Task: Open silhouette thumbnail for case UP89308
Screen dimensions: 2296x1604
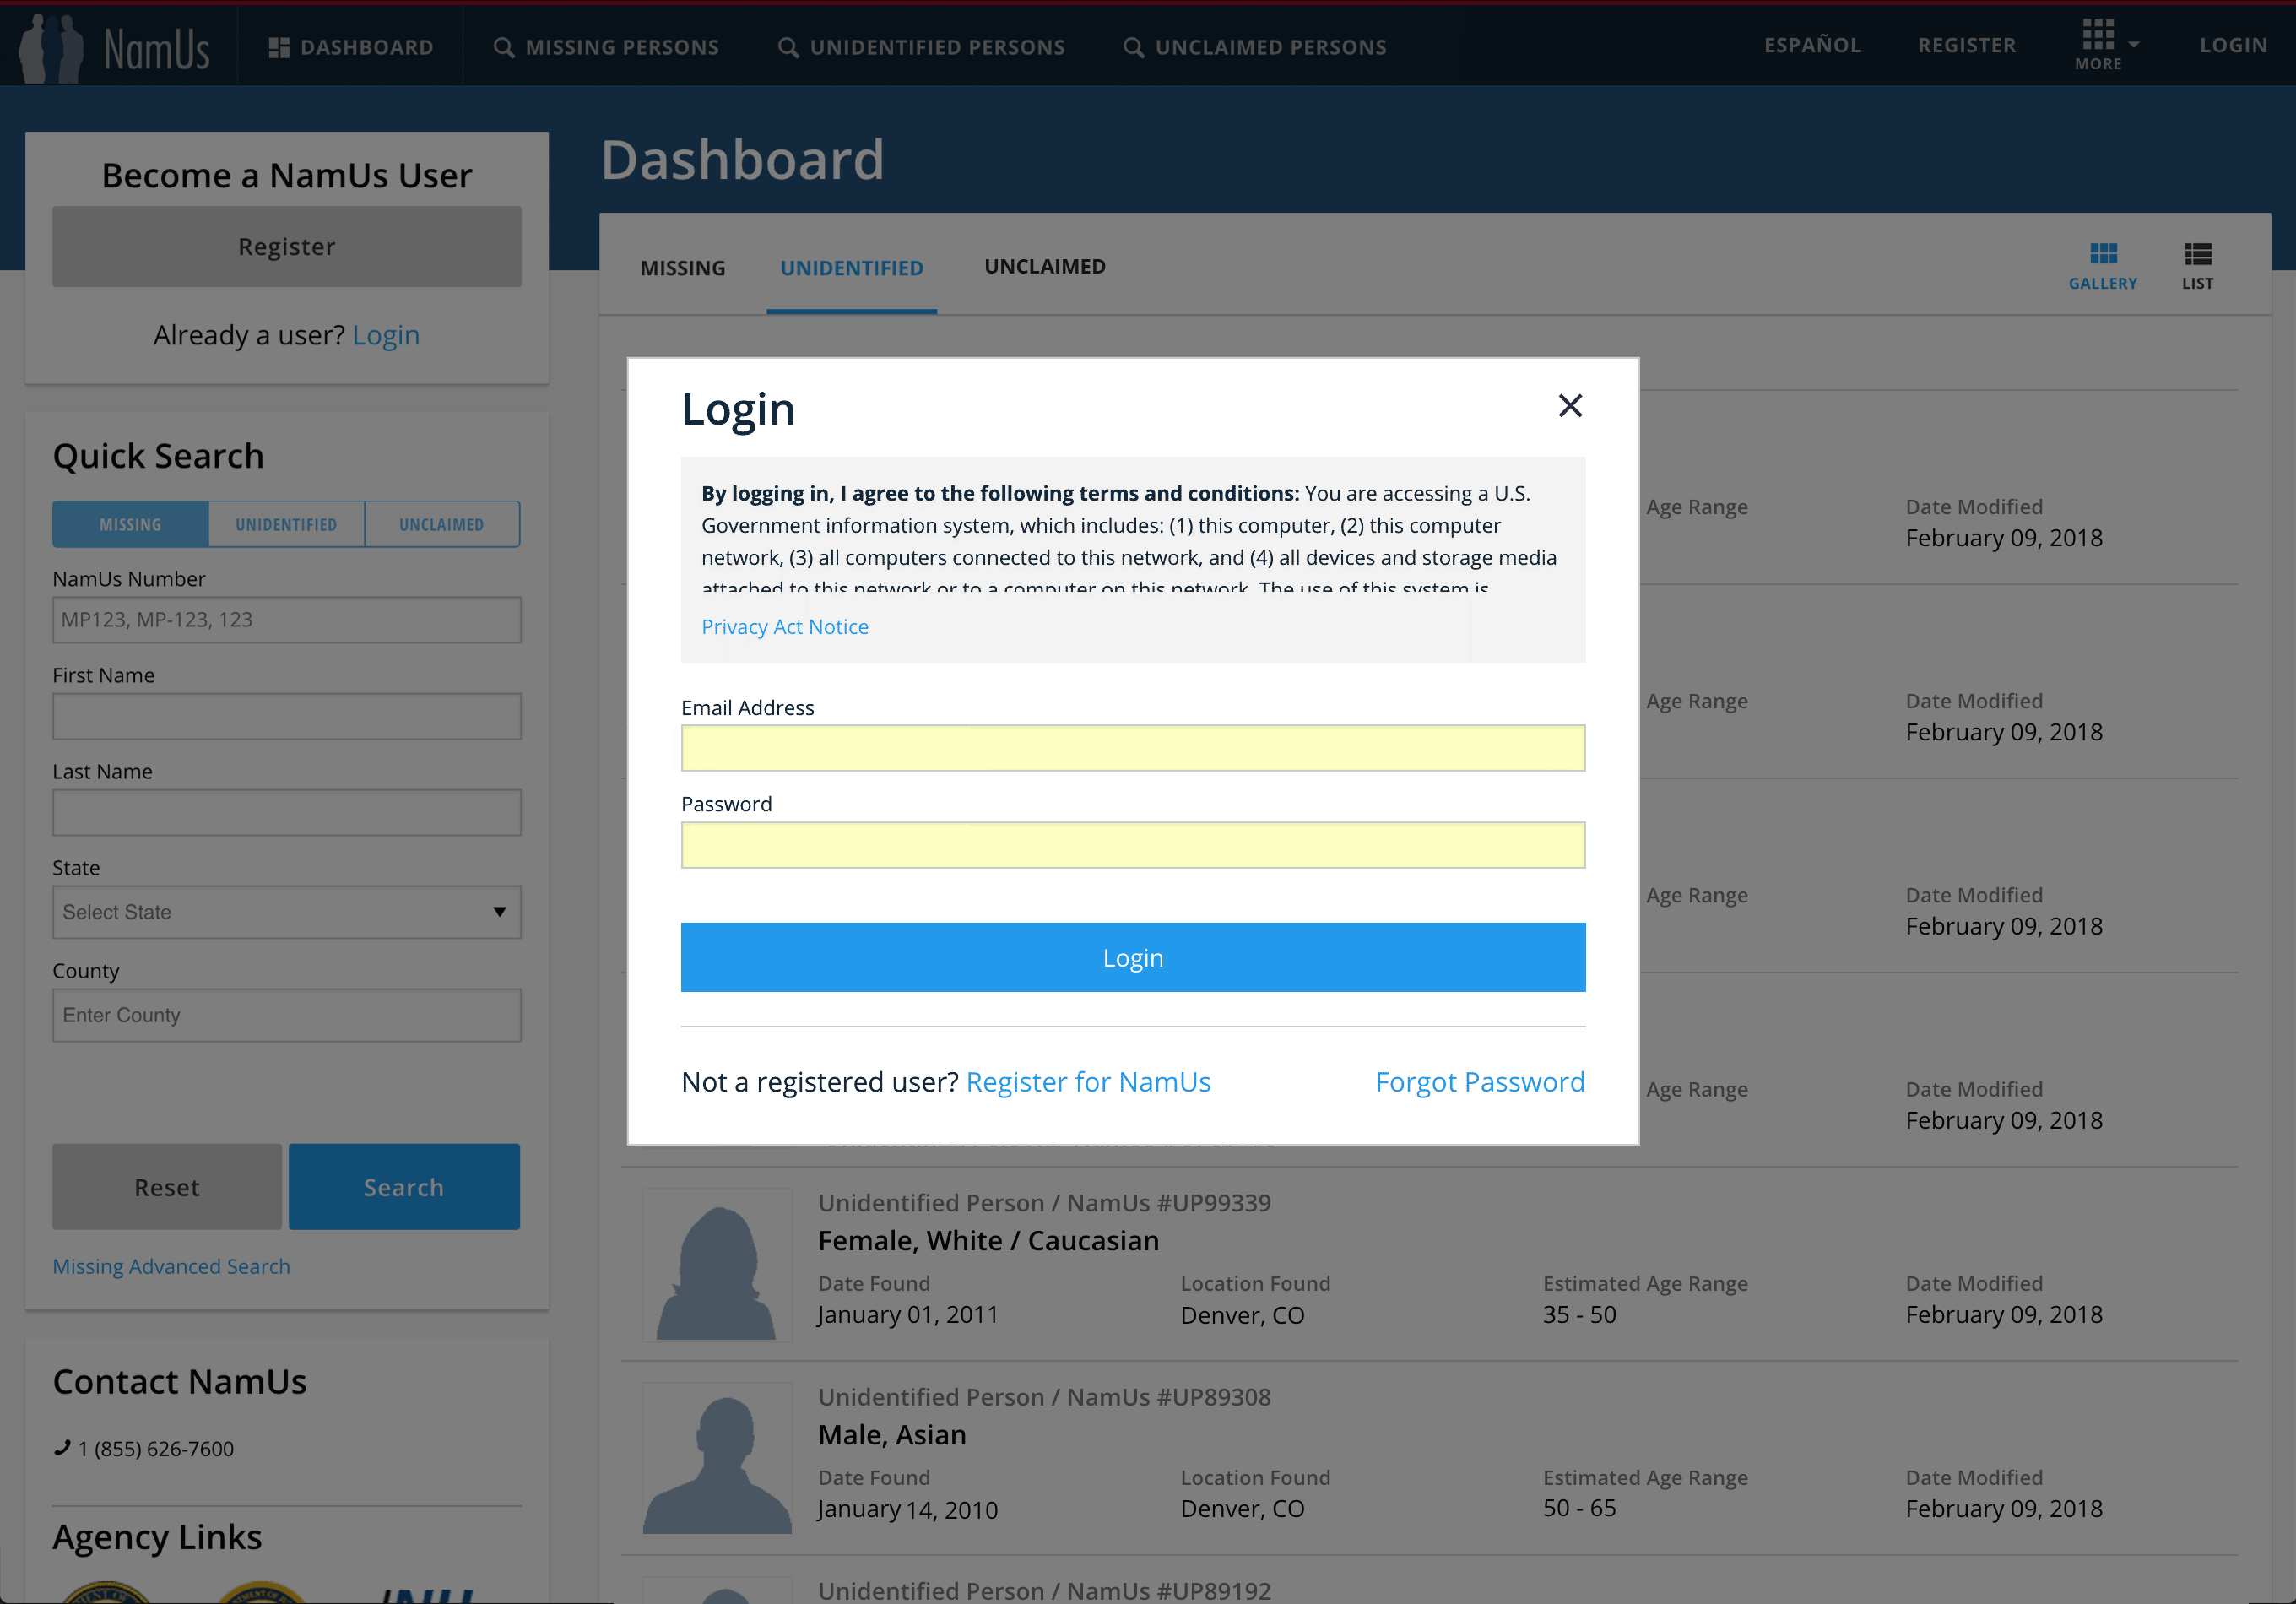Action: (x=717, y=1459)
